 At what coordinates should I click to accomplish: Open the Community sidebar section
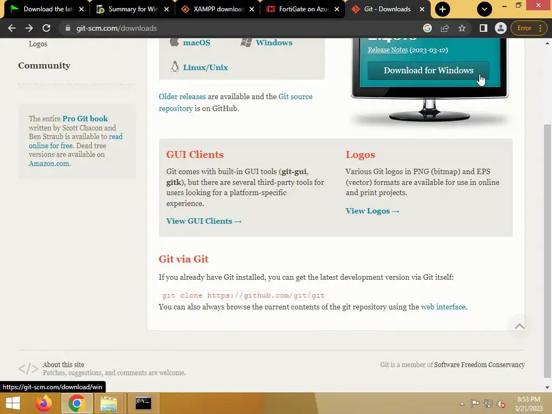[x=44, y=65]
